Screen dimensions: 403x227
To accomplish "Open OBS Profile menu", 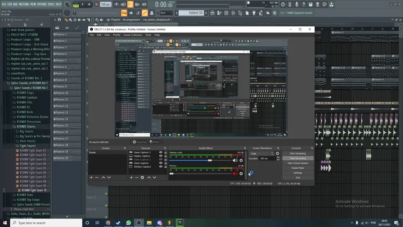I will point(117,35).
